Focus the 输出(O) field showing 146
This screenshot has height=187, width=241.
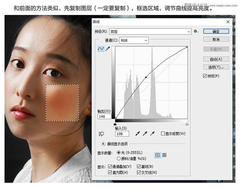tap(104, 116)
